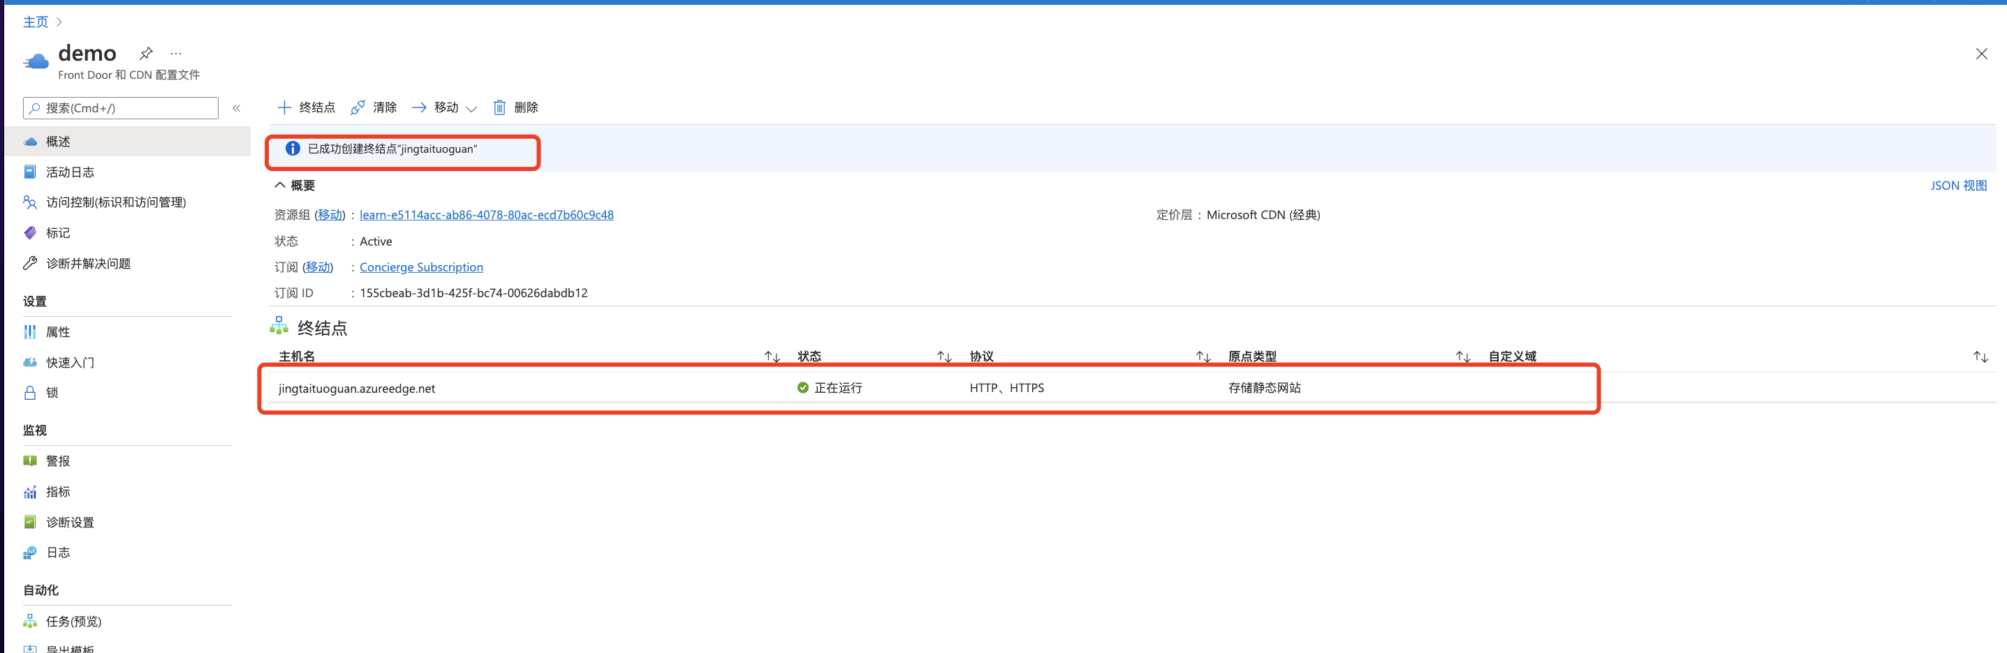Click the Active status value
Image resolution: width=2007 pixels, height=653 pixels.
376,241
